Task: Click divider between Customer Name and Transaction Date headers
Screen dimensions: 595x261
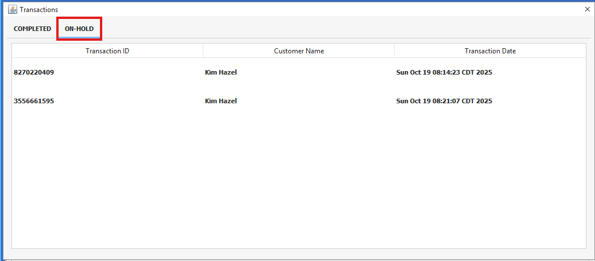Action: (394, 51)
